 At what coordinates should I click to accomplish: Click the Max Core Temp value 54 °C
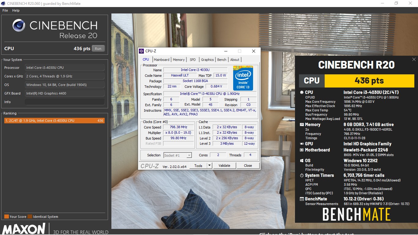pyautogui.click(x=347, y=110)
